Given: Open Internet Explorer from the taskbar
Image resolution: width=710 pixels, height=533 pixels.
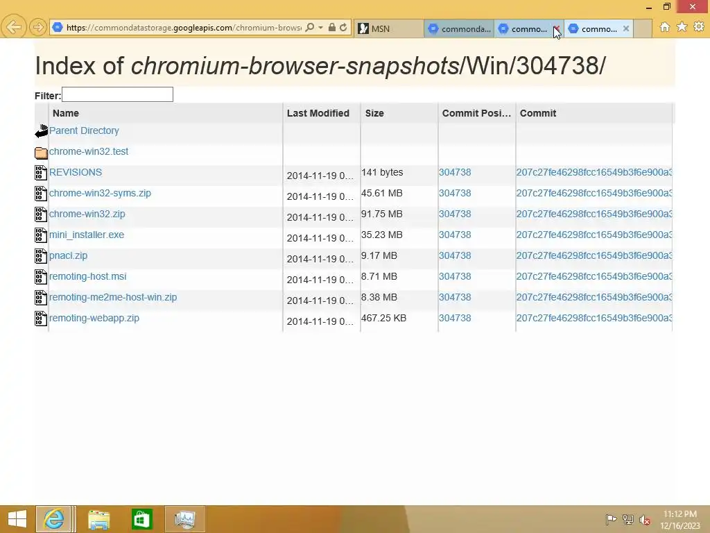Looking at the screenshot, I should coord(53,519).
